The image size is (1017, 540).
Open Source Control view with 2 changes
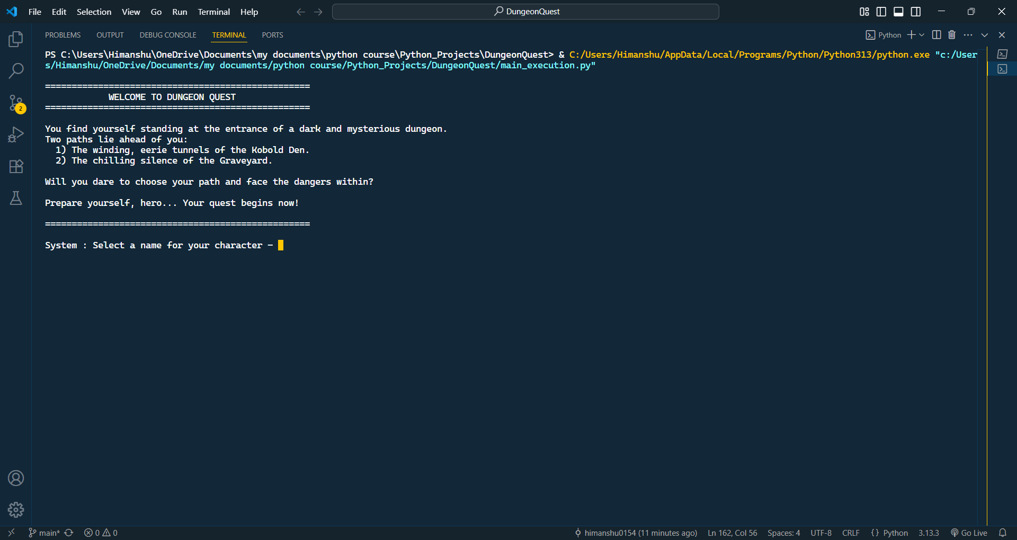click(x=16, y=103)
